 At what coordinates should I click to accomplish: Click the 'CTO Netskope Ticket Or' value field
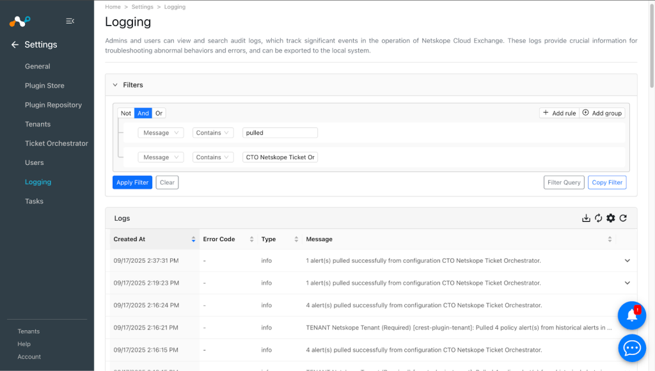coord(280,157)
